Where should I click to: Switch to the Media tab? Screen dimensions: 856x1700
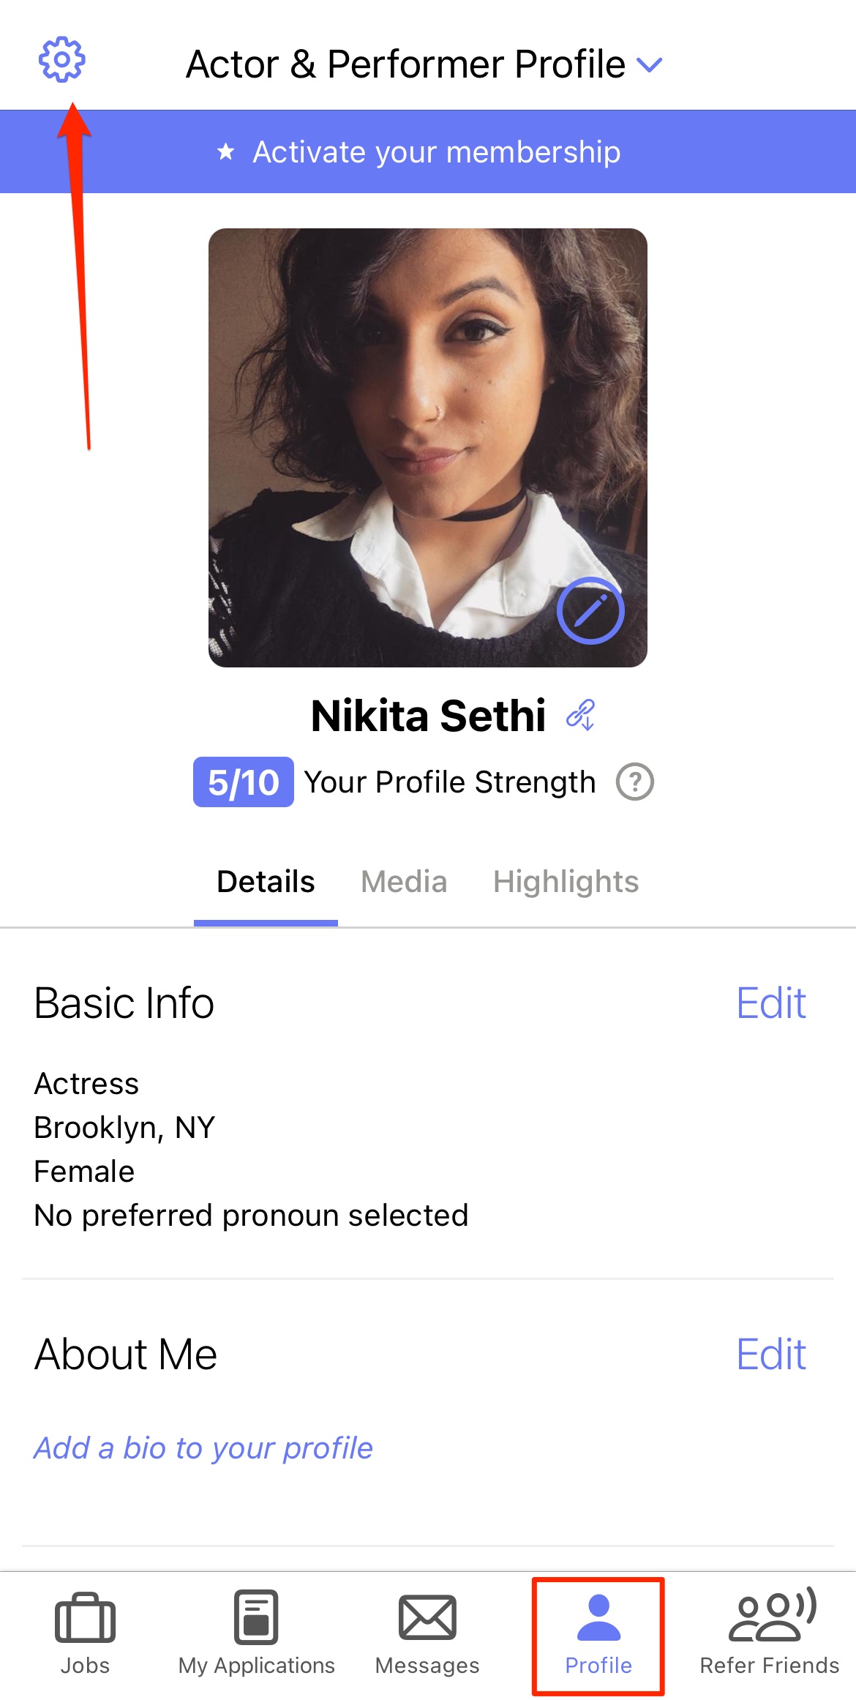point(404,882)
